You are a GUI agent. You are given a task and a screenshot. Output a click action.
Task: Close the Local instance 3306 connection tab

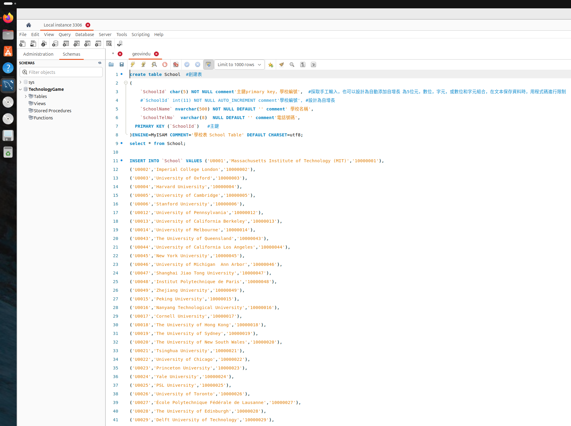(x=88, y=25)
